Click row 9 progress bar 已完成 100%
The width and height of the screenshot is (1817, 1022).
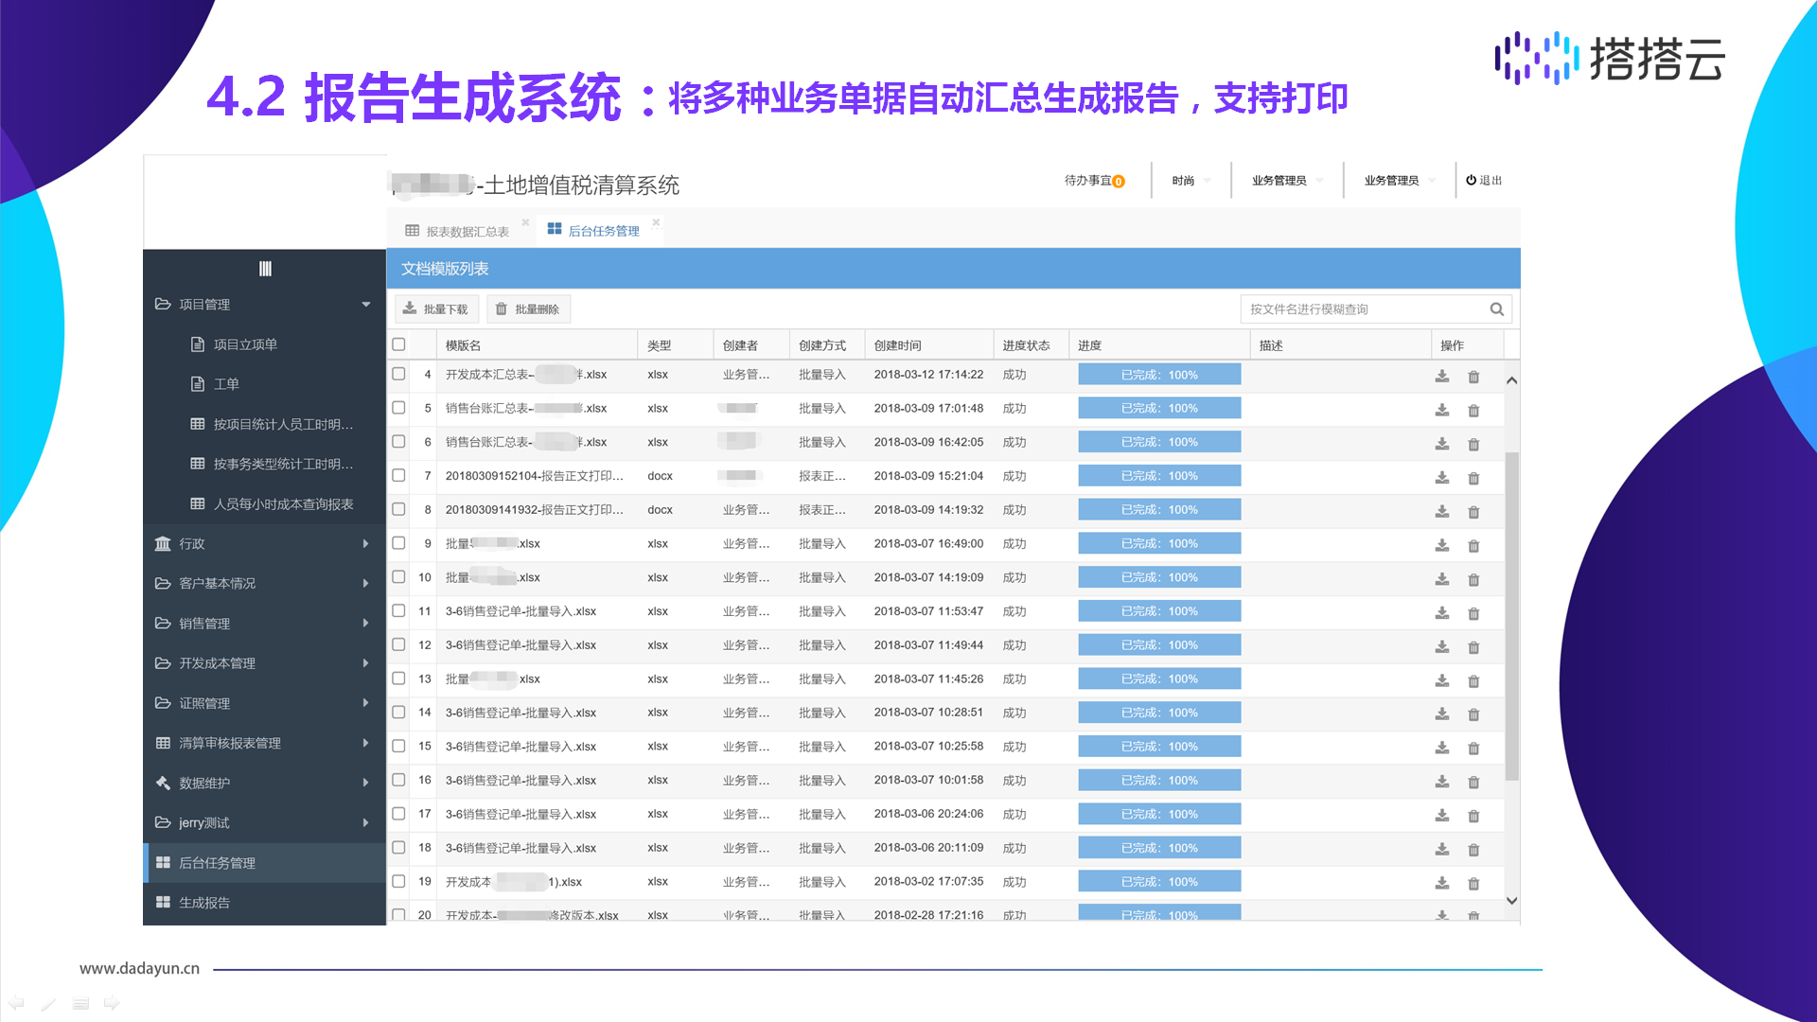click(x=1159, y=544)
